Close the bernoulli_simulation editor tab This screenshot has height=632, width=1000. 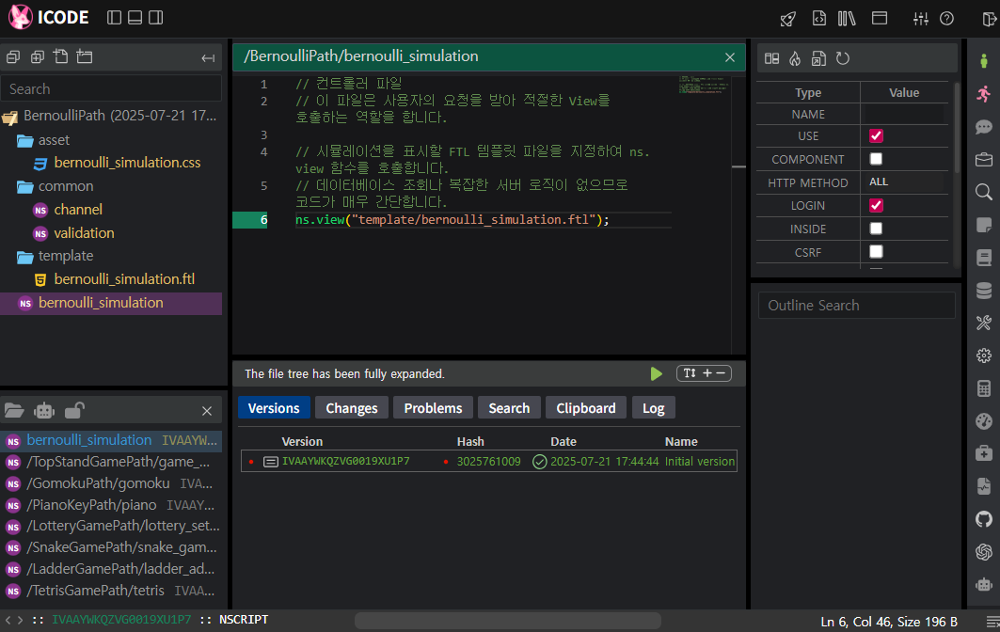(730, 57)
